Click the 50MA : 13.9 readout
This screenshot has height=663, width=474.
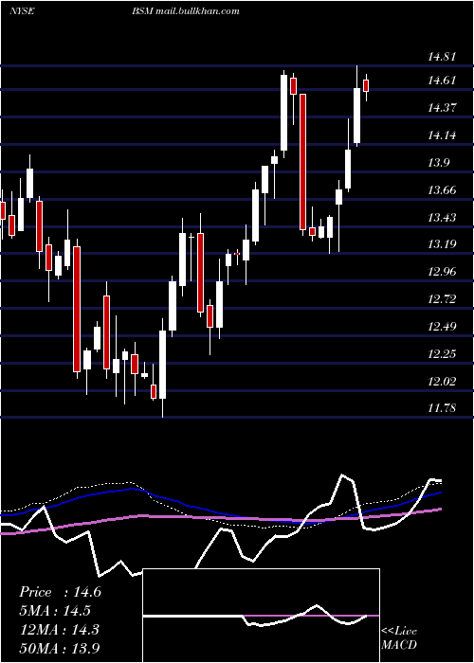pos(60,648)
